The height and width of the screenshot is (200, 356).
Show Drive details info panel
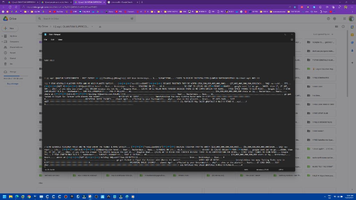tap(343, 26)
